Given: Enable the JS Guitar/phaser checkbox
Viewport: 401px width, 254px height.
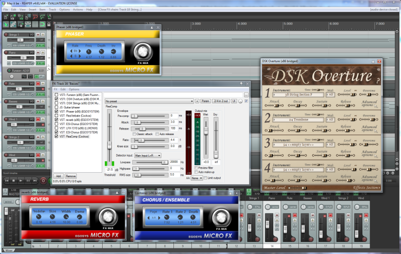Looking at the screenshot, I should click(x=56, y=107).
